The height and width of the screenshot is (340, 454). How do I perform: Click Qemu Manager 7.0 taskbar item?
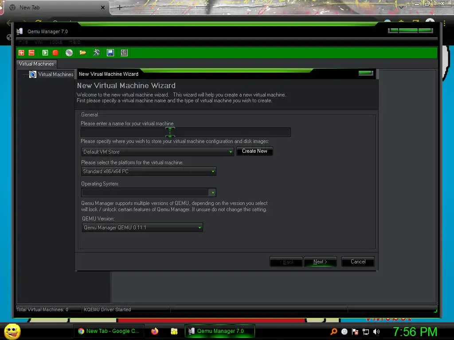tap(220, 331)
